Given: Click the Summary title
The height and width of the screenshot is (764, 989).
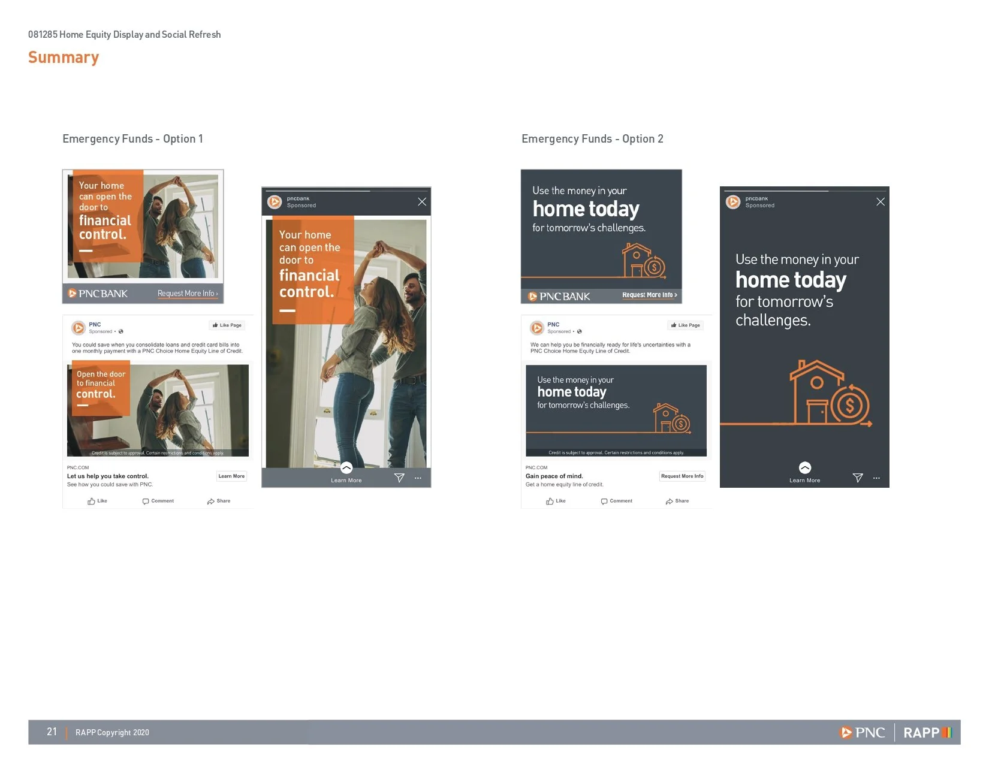Looking at the screenshot, I should pos(64,58).
